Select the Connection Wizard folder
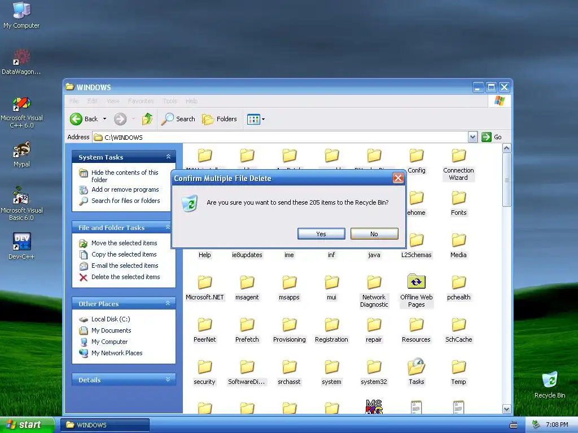 [458, 165]
